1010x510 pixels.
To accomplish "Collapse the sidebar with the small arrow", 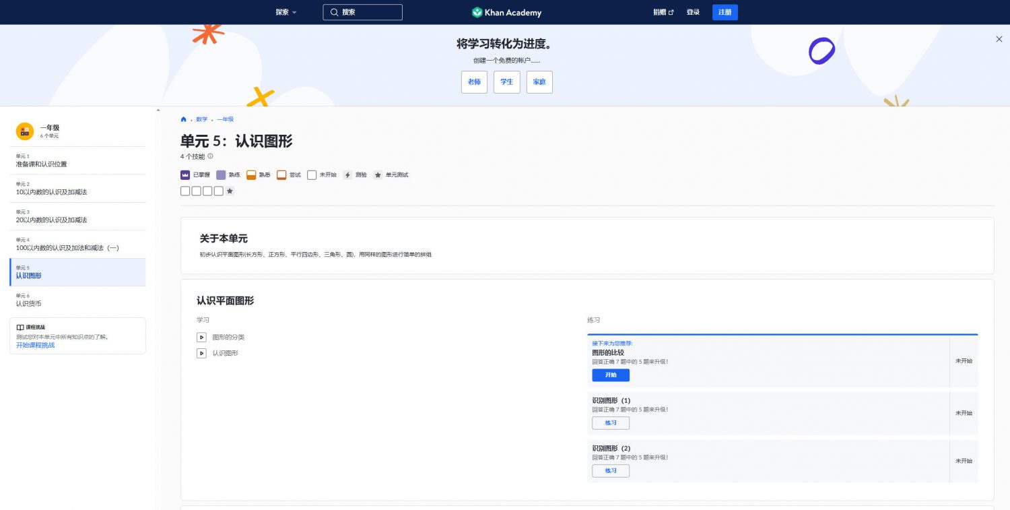I will click(x=158, y=110).
